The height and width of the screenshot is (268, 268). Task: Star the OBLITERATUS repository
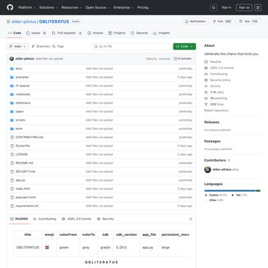pyautogui.click(x=248, y=21)
